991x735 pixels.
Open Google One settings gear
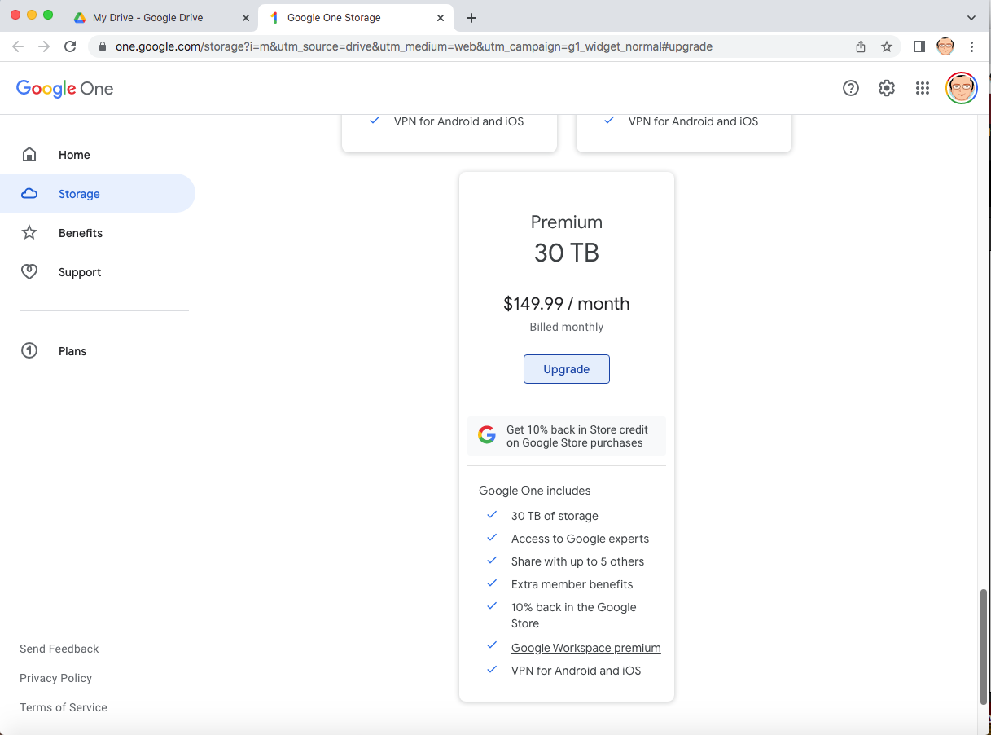click(x=887, y=88)
